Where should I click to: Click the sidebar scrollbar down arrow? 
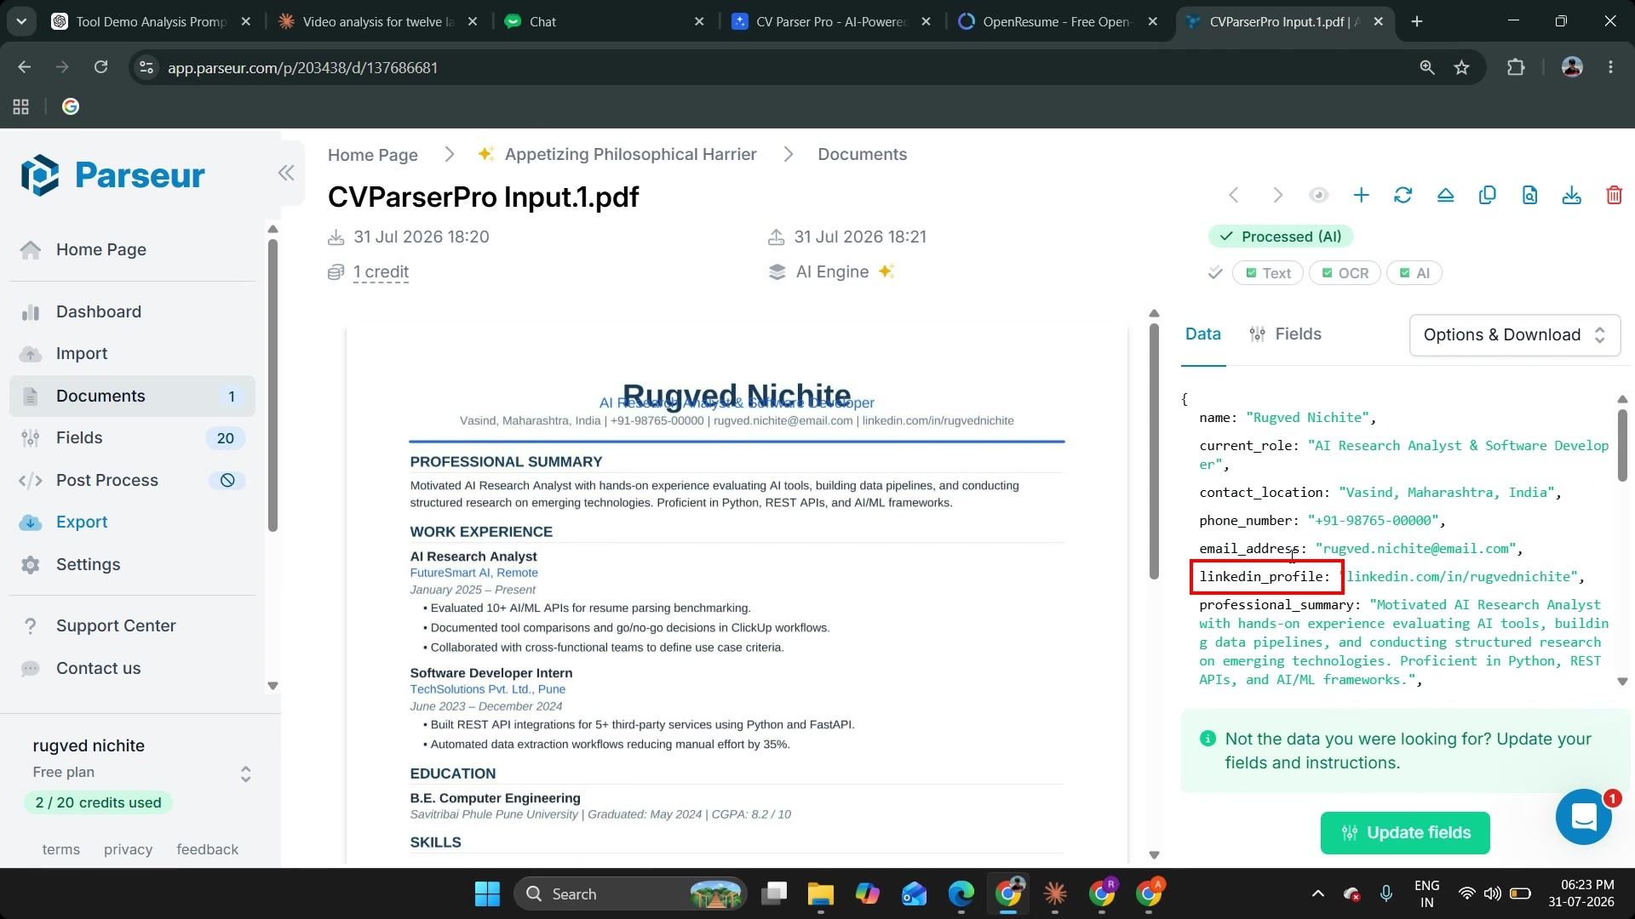point(272,686)
